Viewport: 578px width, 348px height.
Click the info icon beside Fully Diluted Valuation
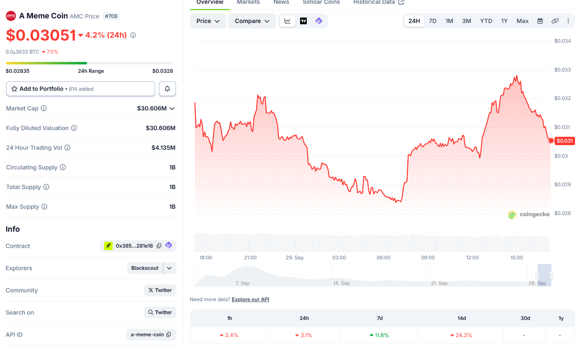74,128
